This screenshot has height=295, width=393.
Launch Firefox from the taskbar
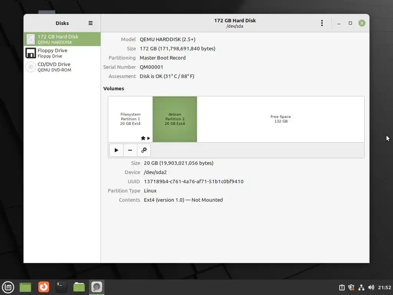44,287
